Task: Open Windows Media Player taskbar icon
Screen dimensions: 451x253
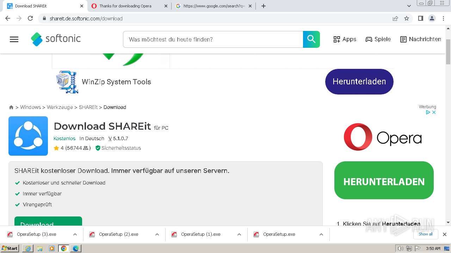Action: (x=52, y=248)
